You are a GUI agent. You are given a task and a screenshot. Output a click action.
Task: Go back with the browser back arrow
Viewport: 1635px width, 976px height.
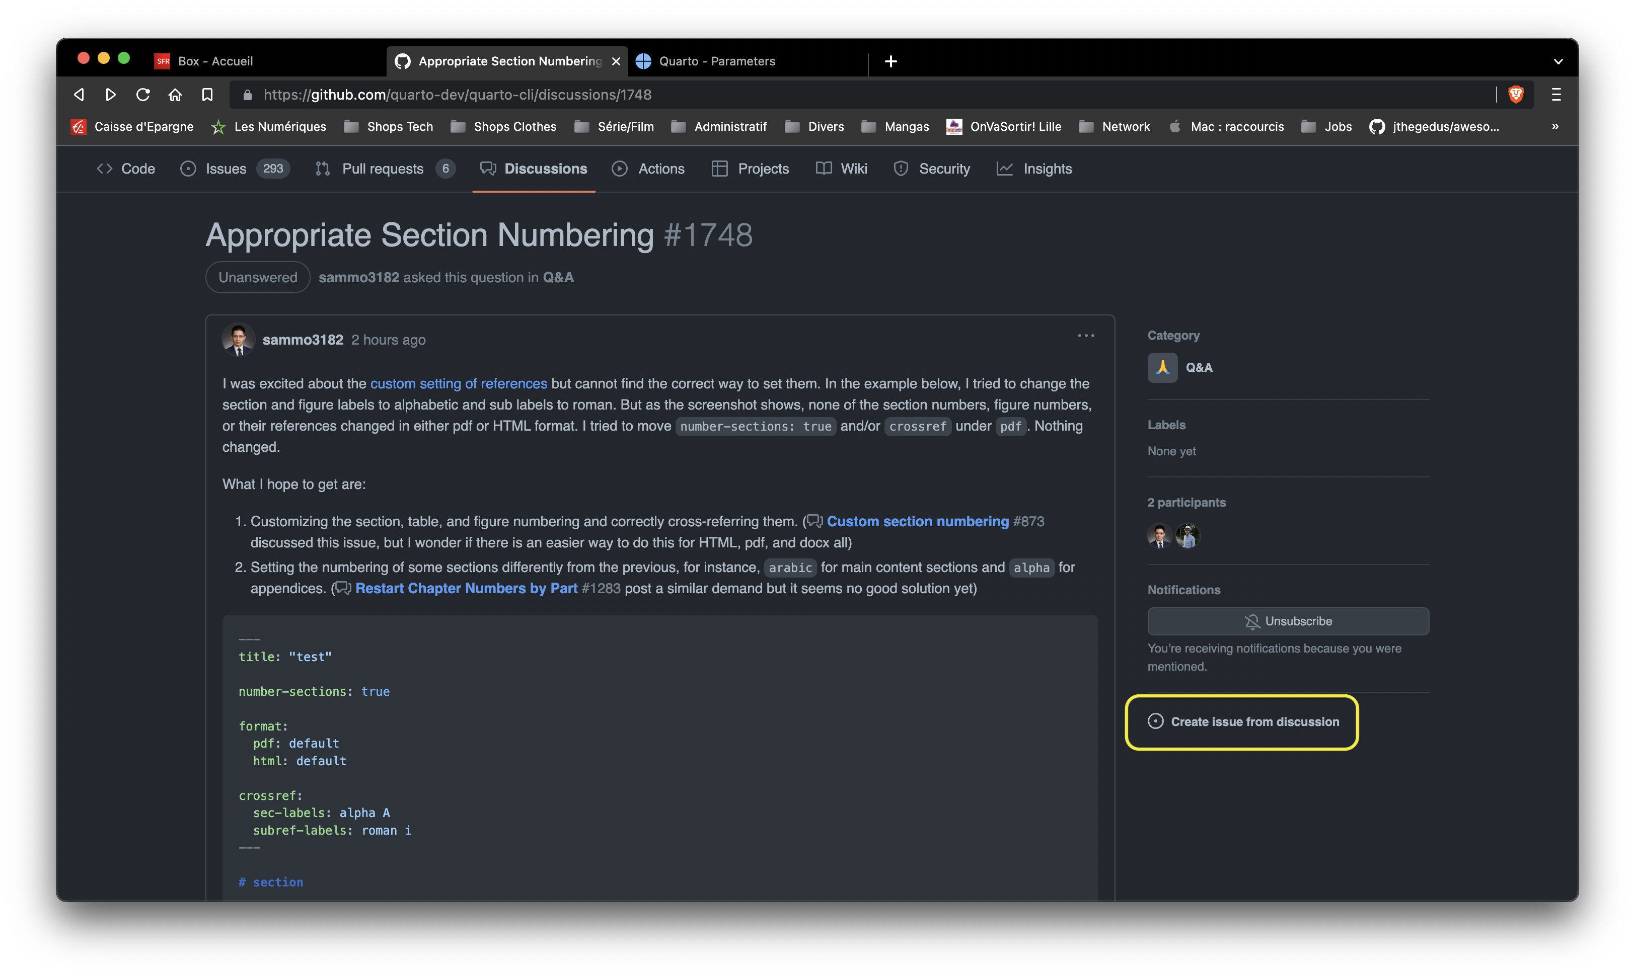pos(79,95)
